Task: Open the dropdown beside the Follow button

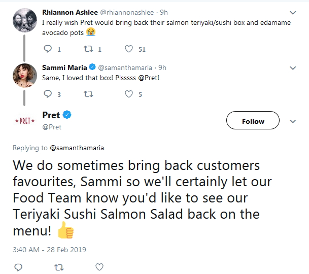Action: [293, 121]
